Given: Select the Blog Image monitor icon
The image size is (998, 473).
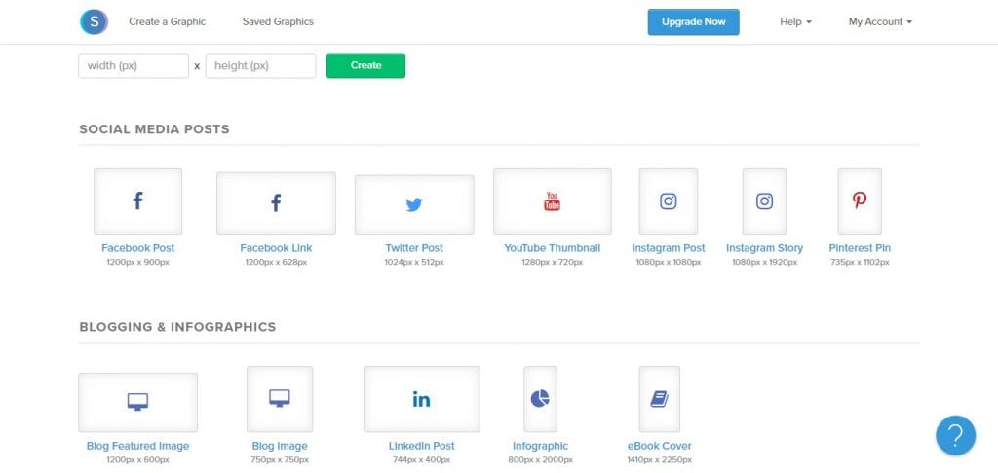Looking at the screenshot, I should [280, 399].
